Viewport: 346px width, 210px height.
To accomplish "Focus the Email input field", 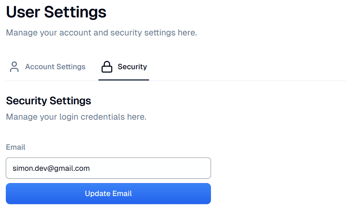I will click(x=108, y=168).
